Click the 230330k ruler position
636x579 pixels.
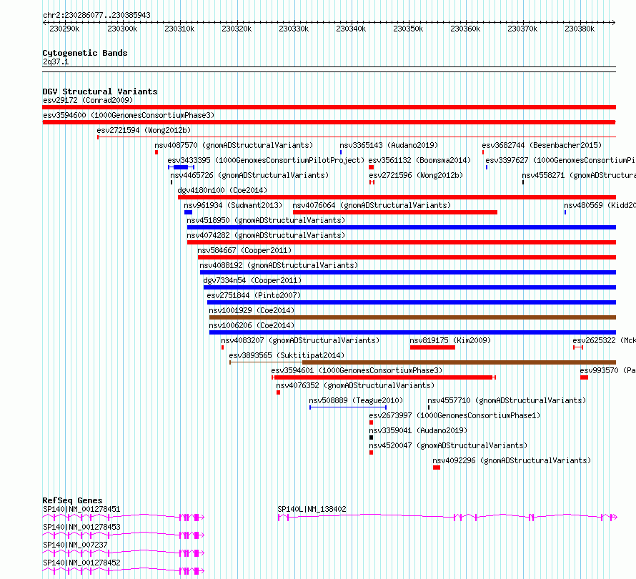click(x=294, y=29)
